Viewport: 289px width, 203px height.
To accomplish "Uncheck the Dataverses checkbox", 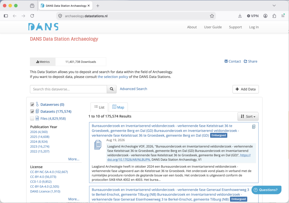I will click(32, 105).
